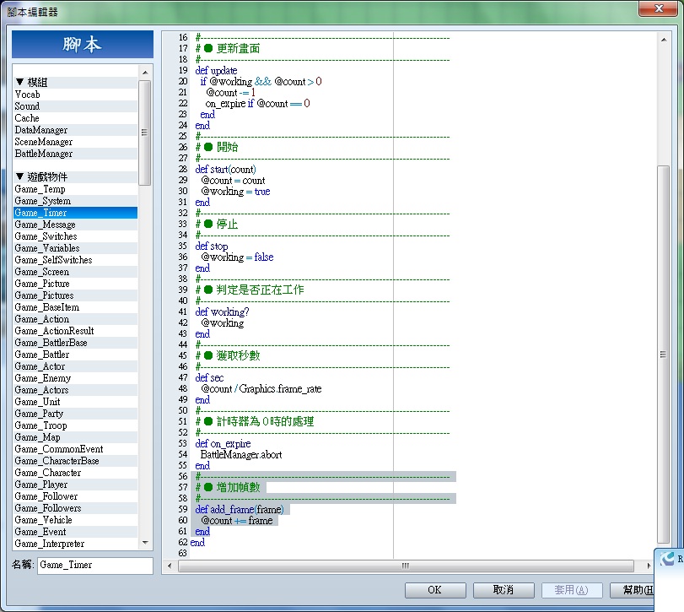The width and height of the screenshot is (684, 612).
Task: Select the Sound script
Action: [75, 106]
